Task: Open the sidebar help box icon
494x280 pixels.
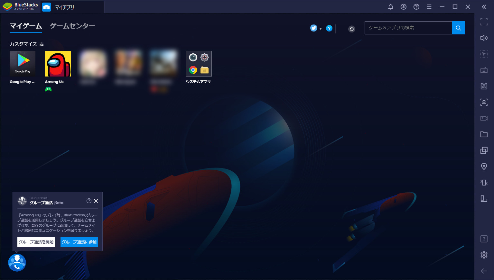Action: 484,239
